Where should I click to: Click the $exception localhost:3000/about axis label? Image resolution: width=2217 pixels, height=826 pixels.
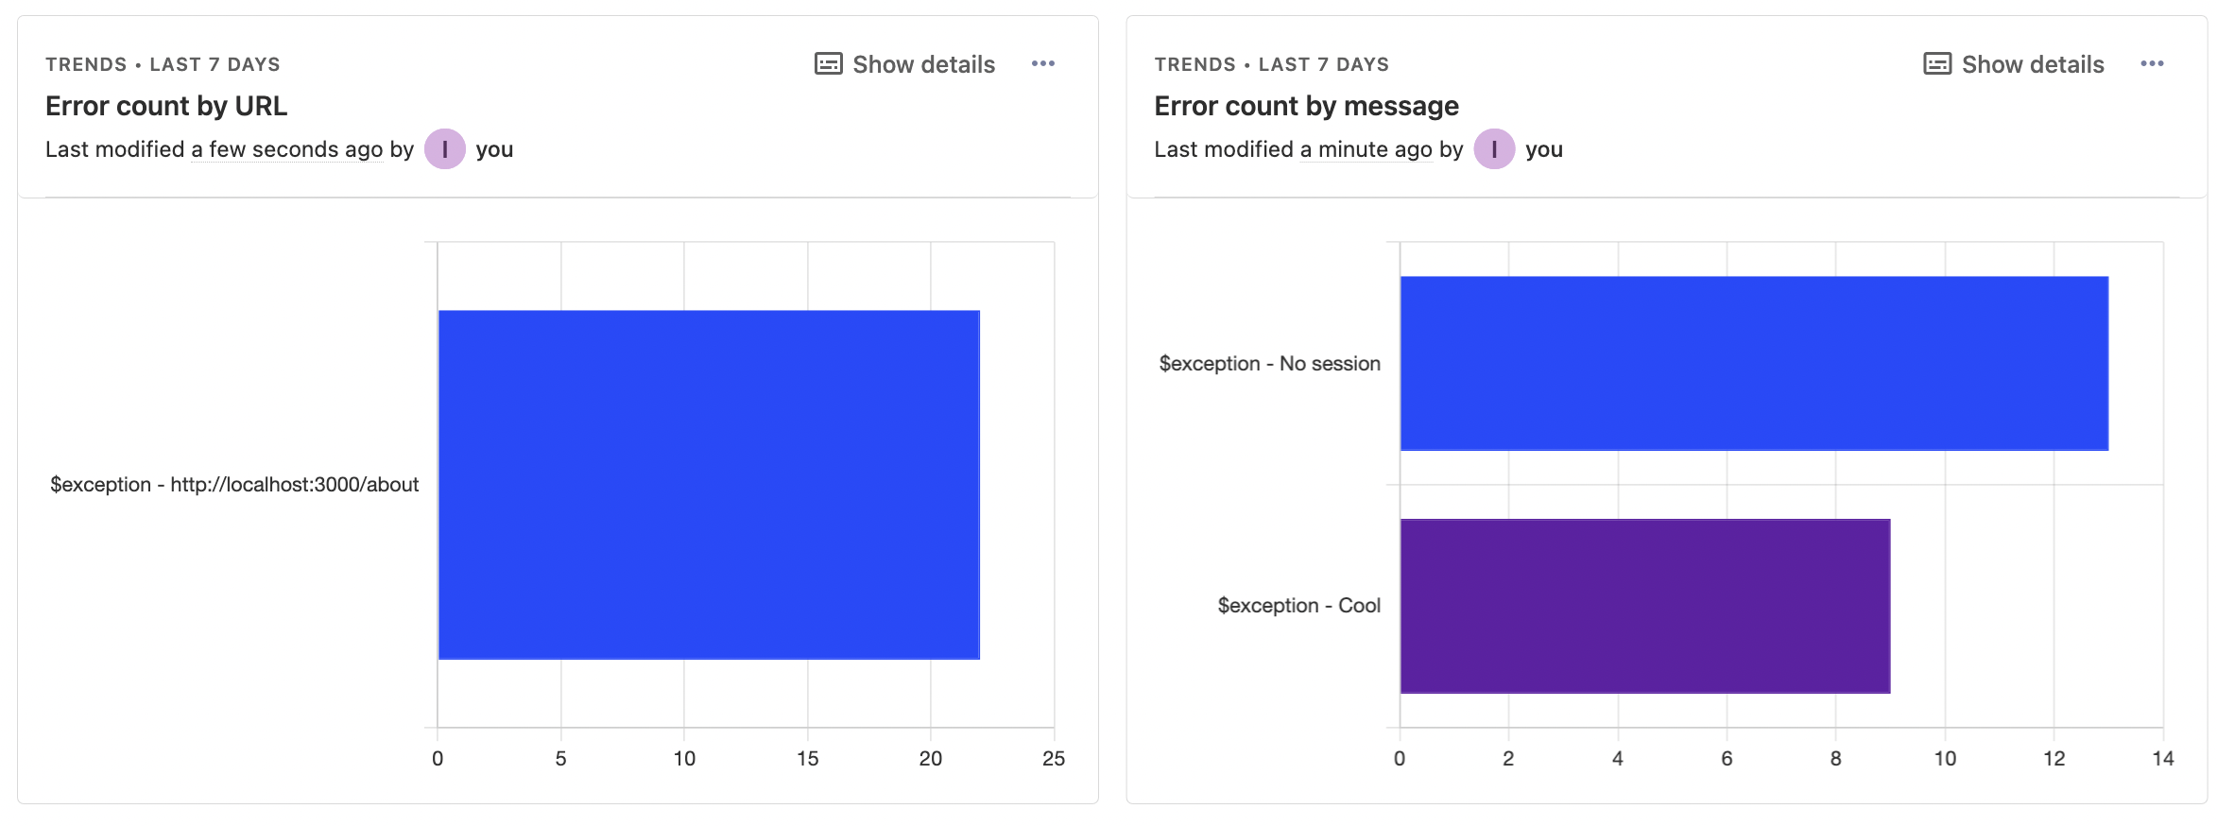(234, 485)
